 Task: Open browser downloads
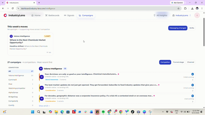(x=192, y=8)
